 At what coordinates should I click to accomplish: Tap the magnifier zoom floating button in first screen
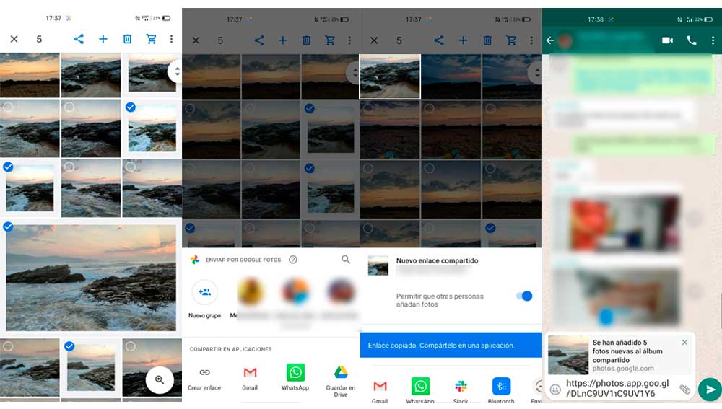click(160, 380)
